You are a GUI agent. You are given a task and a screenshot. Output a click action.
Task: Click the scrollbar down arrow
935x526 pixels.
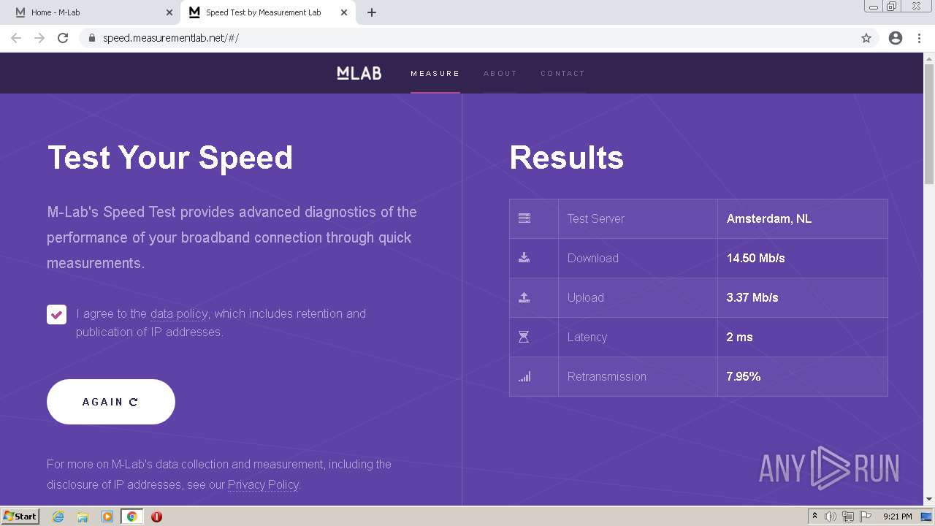tap(929, 499)
